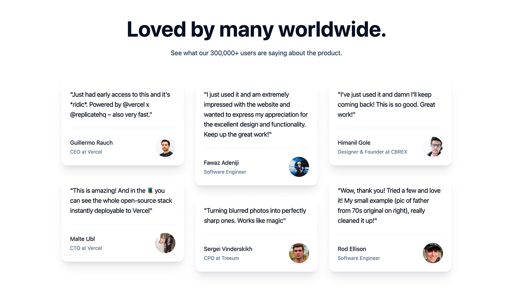The image size is (513, 288).
Task: Click Himanil Gole's avatar image
Action: [x=433, y=147]
